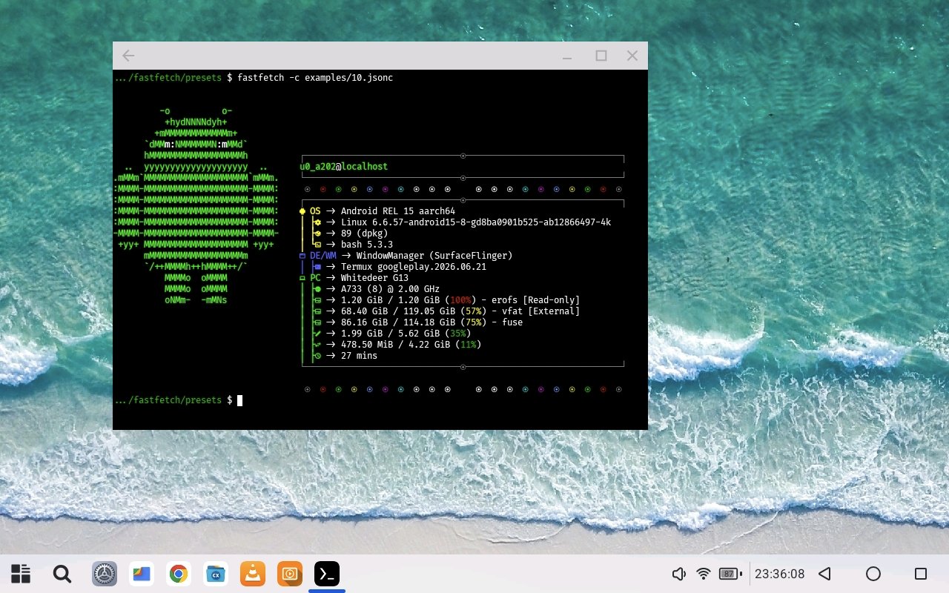Click the yellow 'OS' label
This screenshot has height=593, width=949.
[315, 211]
